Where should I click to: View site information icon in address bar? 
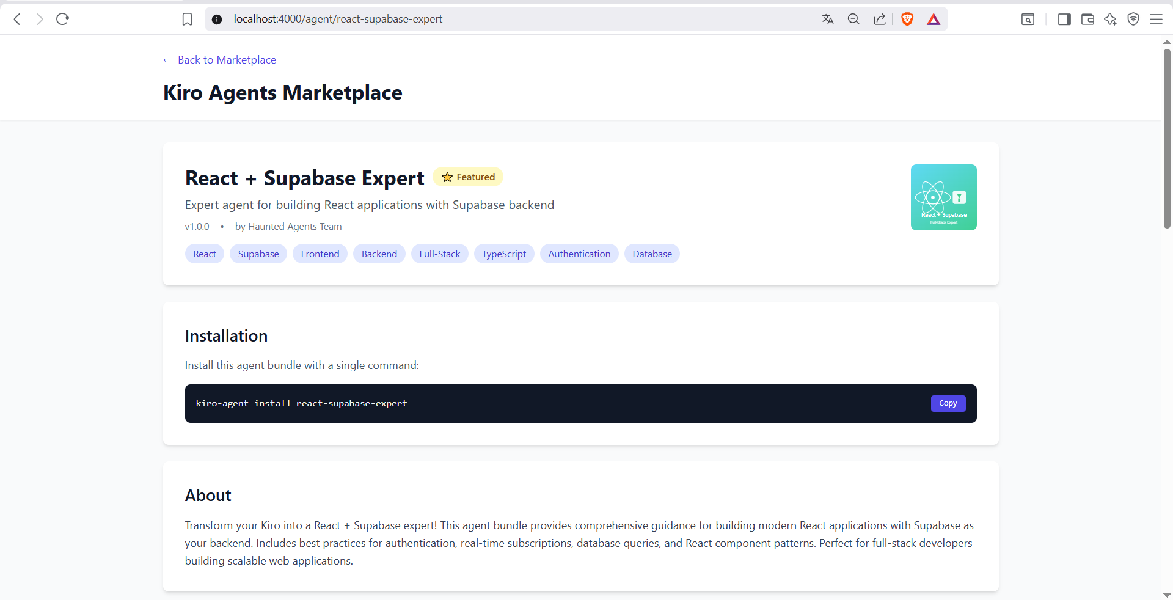point(217,20)
